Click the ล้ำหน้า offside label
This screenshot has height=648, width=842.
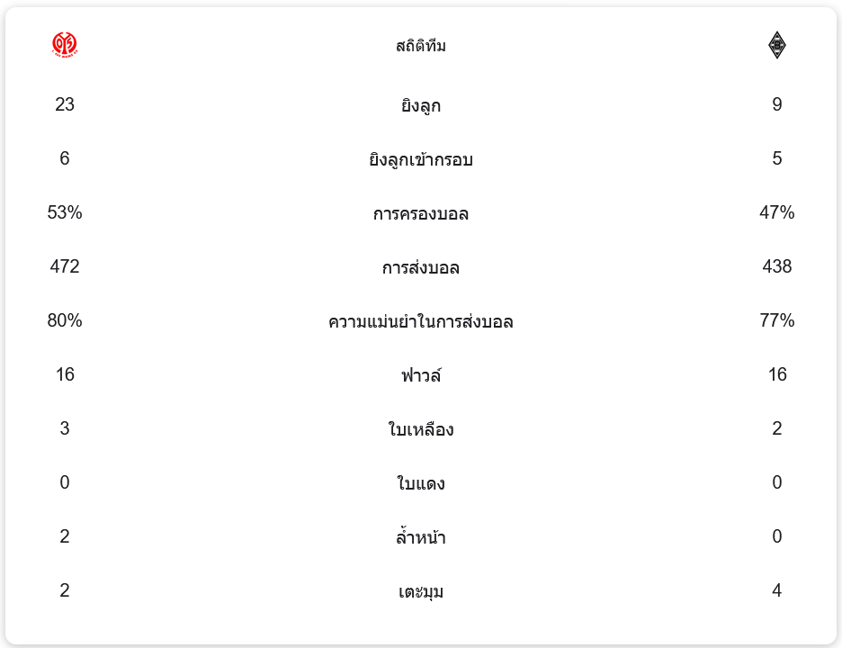[x=421, y=537]
